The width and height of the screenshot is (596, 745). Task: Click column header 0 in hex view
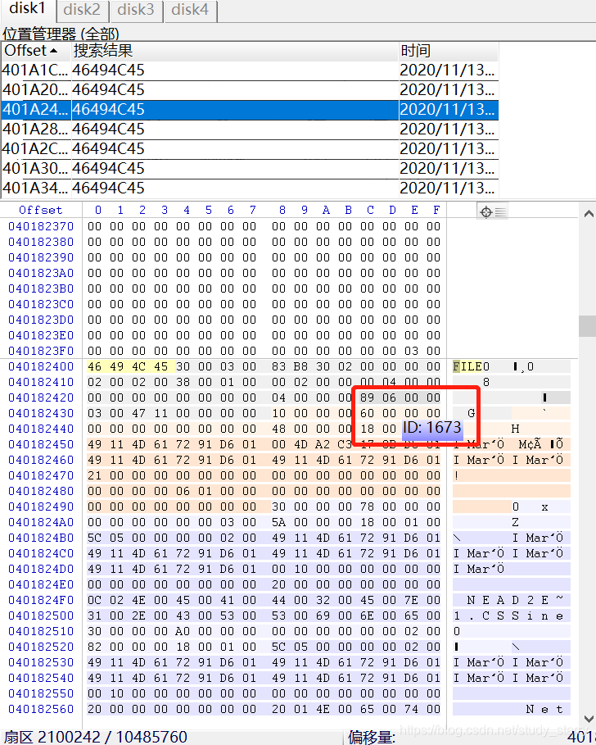point(97,210)
